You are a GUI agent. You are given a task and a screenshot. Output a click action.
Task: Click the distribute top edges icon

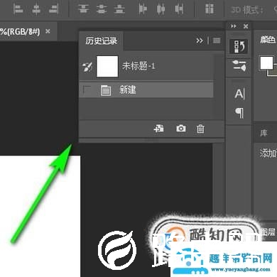point(84,9)
